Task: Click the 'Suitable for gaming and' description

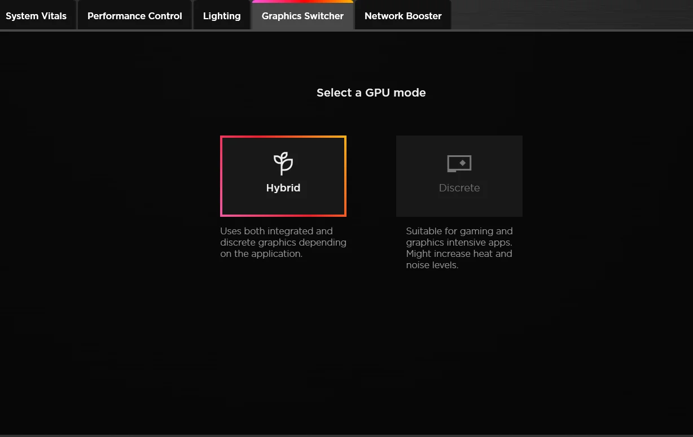Action: (x=459, y=248)
